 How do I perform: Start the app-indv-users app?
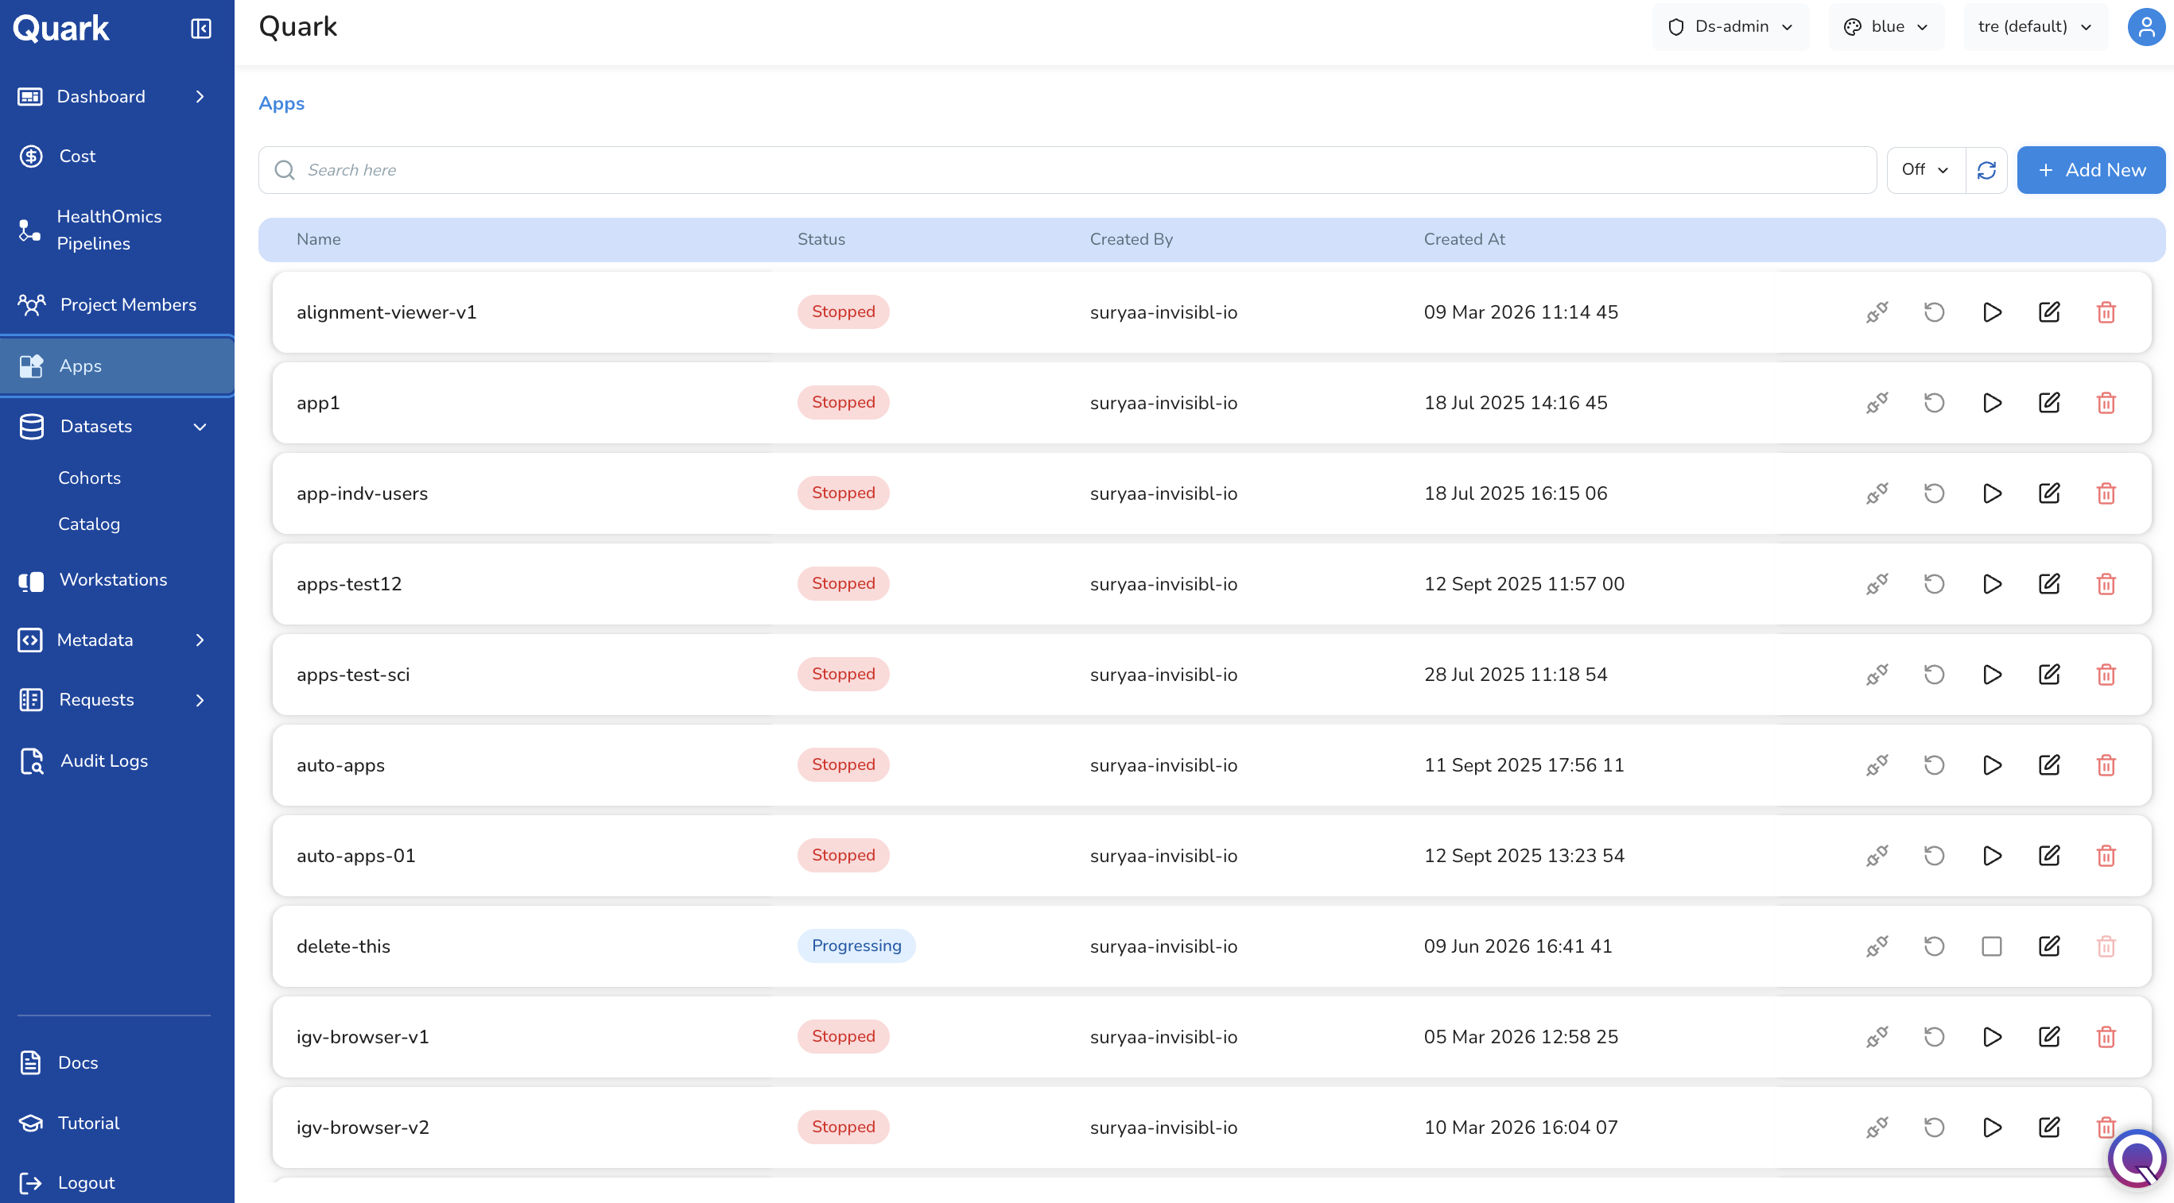(1992, 493)
